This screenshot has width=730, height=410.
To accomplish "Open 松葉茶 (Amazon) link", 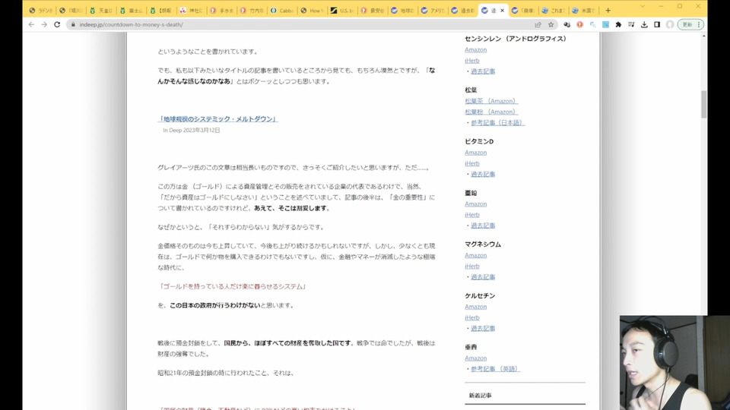I will point(491,101).
